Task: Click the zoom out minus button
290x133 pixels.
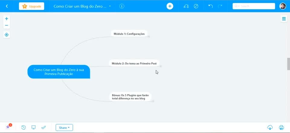Action: (x=6, y=25)
